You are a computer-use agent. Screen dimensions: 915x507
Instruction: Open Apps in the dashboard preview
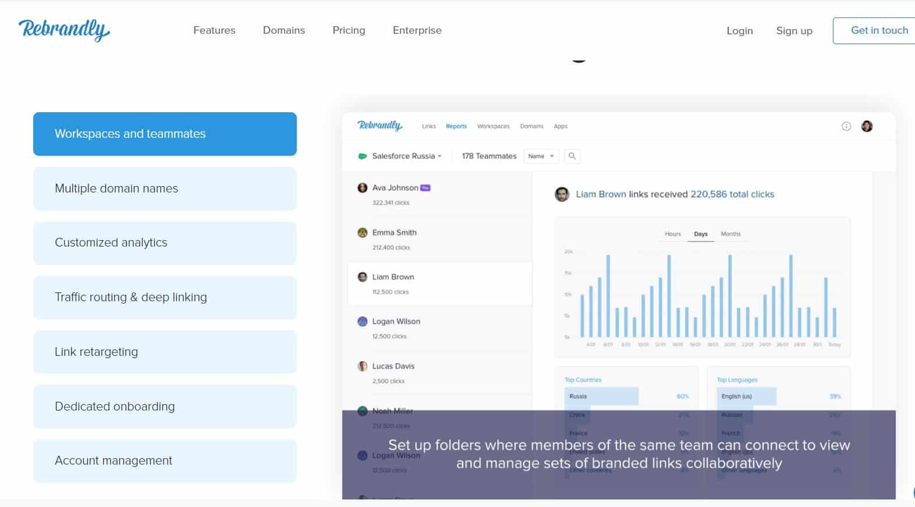tap(561, 126)
